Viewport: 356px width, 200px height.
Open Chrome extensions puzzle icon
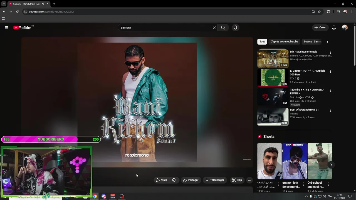tap(329, 12)
